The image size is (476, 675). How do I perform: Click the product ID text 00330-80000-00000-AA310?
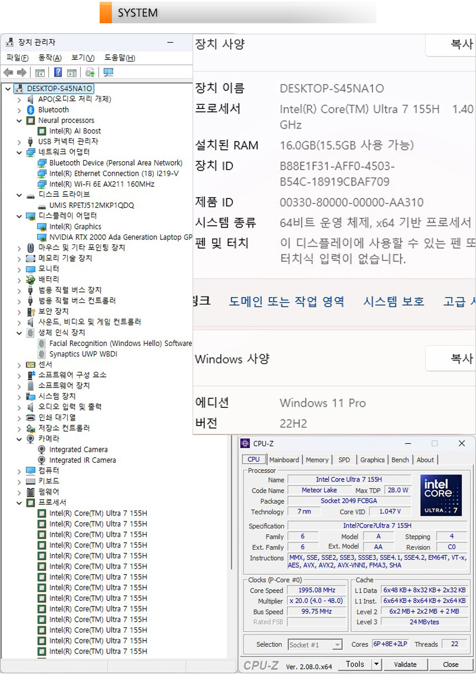click(351, 203)
